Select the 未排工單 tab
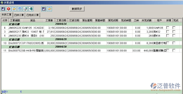Image resolution: width=183 pixels, height=94 pixels. pyautogui.click(x=7, y=15)
